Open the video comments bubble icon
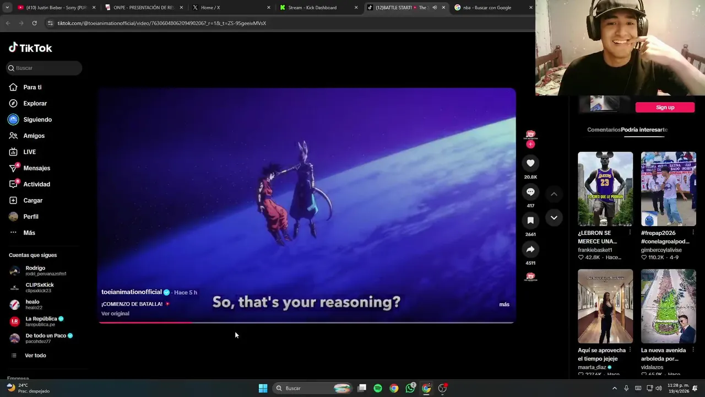The image size is (705, 397). 530,192
